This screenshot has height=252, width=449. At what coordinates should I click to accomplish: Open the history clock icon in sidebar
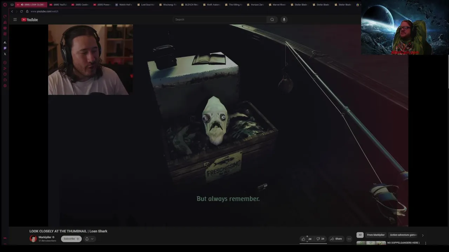(x=5, y=74)
